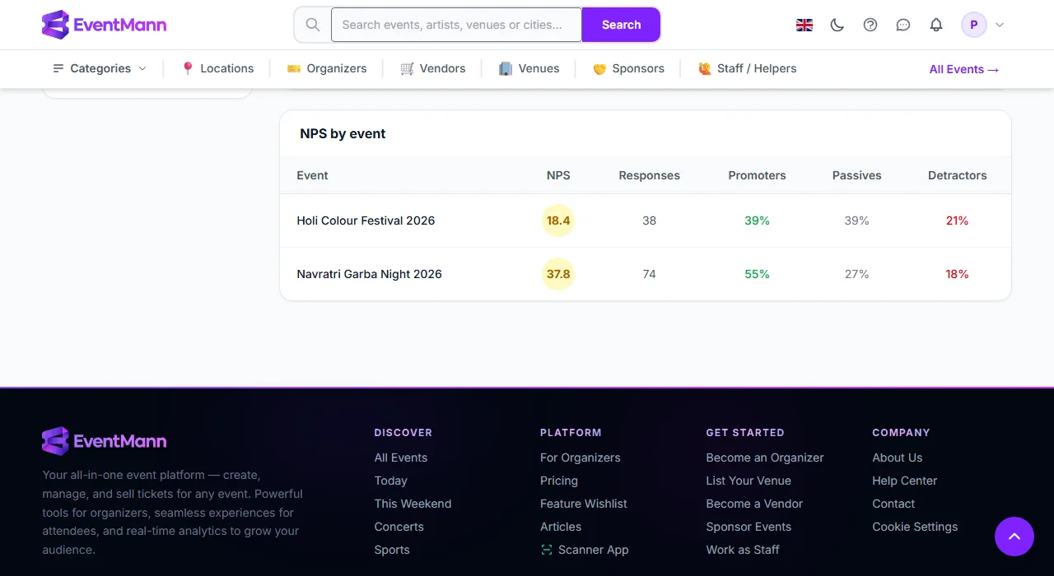
Task: Click the 18.4 NPS badge
Action: coord(558,221)
